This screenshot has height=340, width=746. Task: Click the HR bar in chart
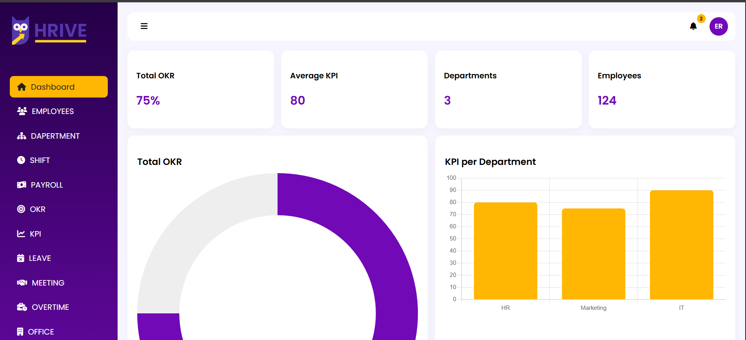pyautogui.click(x=505, y=251)
